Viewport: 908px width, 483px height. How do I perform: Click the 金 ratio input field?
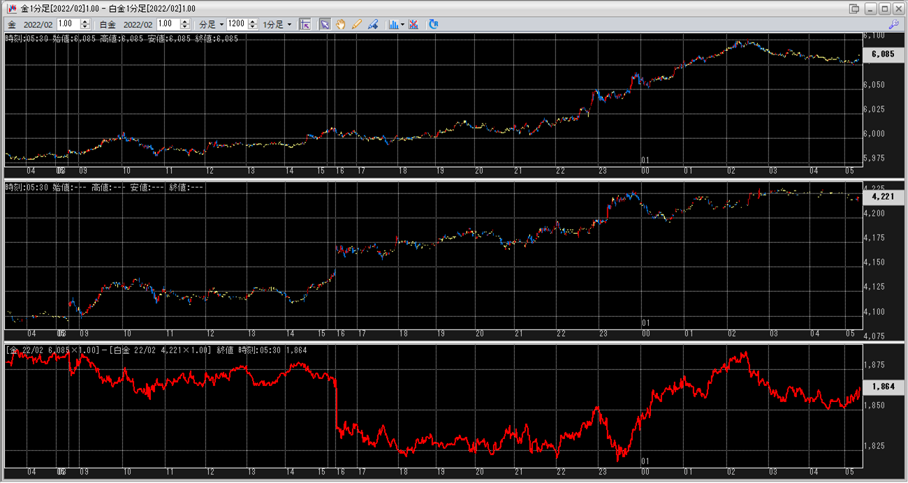[68, 24]
